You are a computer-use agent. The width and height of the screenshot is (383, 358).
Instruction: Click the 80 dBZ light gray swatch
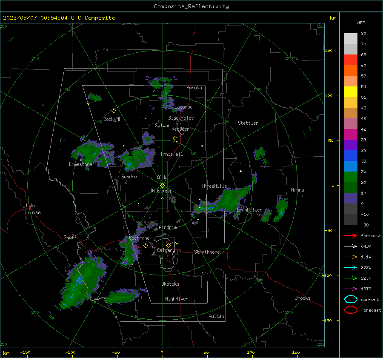tap(351, 38)
